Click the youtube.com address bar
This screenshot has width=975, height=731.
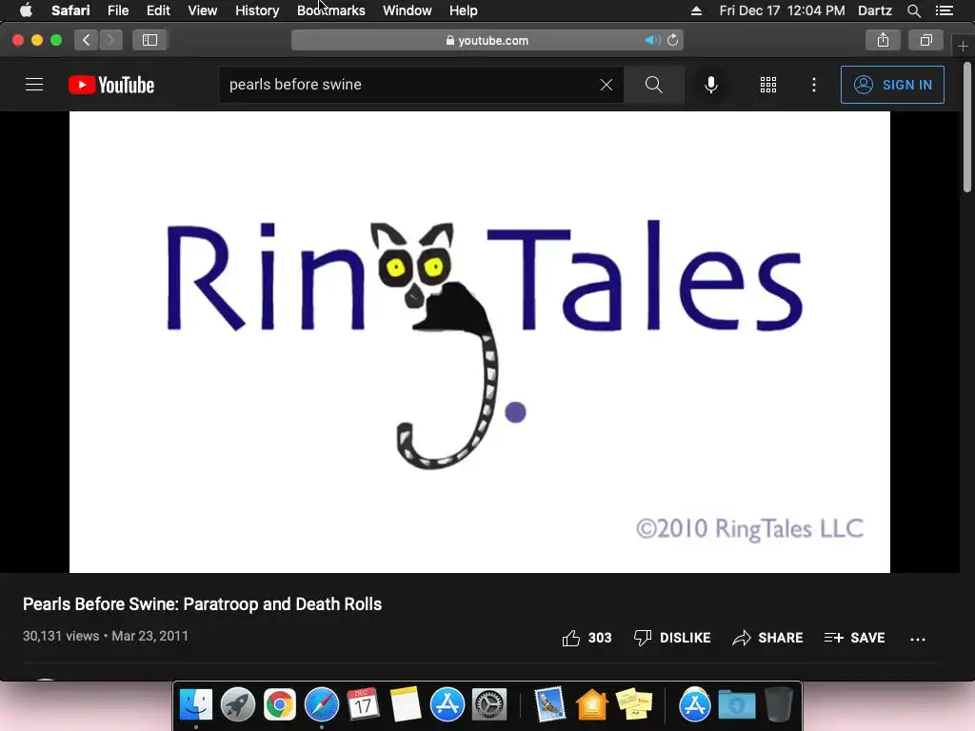[487, 40]
